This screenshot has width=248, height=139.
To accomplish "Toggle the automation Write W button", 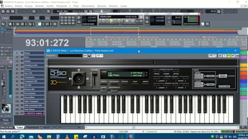I will click(233, 56).
